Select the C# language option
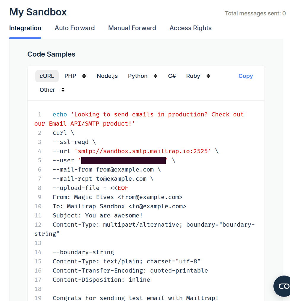290x301 pixels. tap(172, 76)
